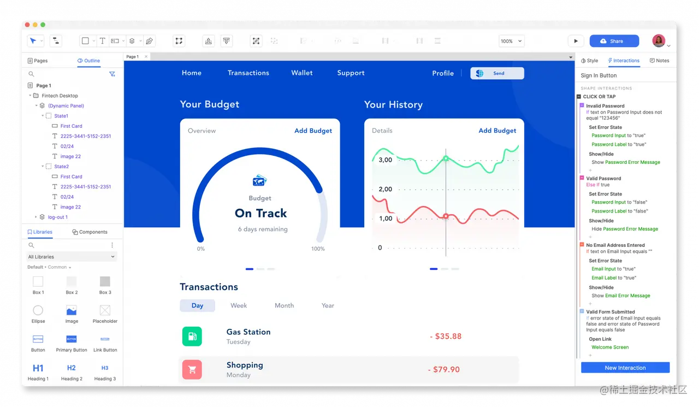Collapse the Fintech Desktop folder
Viewport: 699px width, 407px height.
tap(30, 96)
